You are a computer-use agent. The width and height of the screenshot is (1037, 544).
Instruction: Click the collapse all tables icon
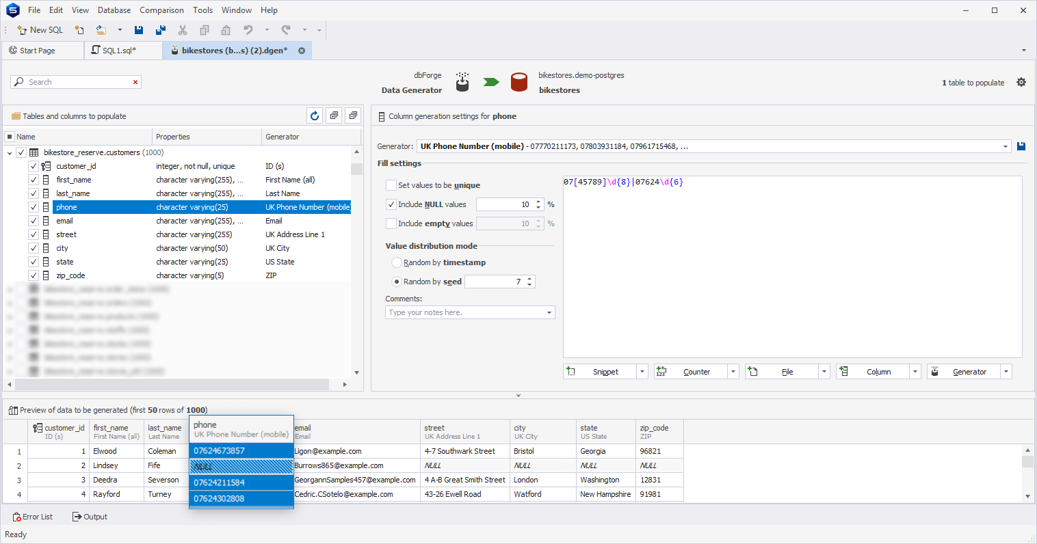(353, 116)
